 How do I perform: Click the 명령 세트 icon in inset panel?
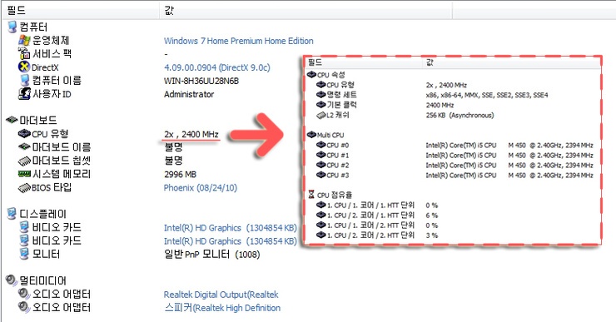tap(321, 95)
